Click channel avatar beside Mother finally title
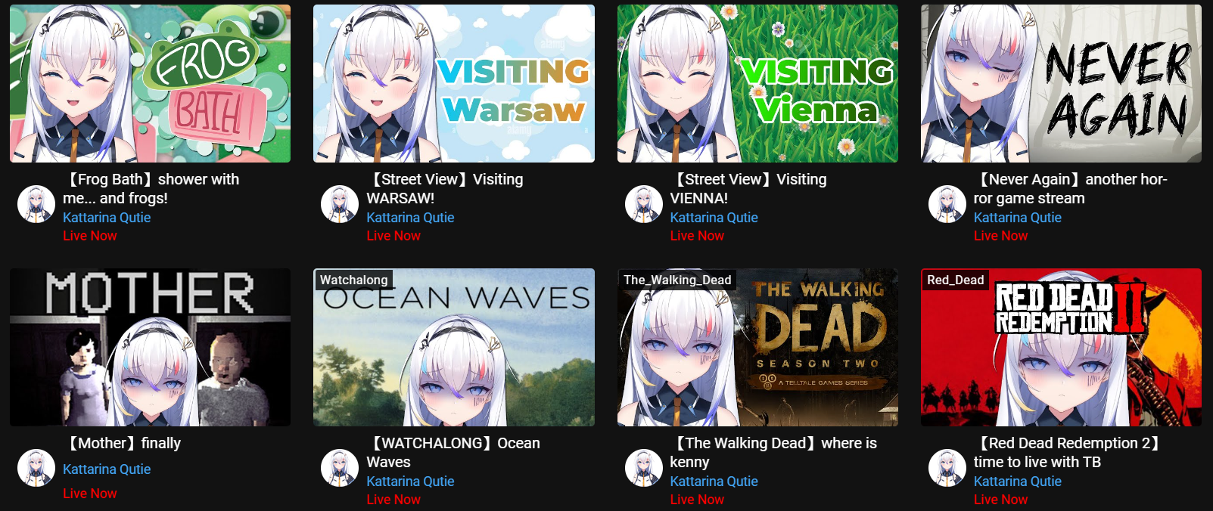This screenshot has width=1213, height=511. [x=36, y=468]
